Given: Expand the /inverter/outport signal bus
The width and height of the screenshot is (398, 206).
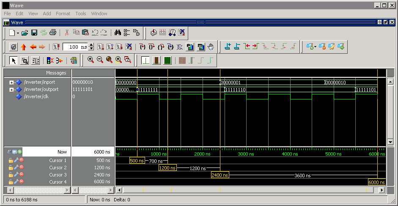Looking at the screenshot, I should 12,89.
